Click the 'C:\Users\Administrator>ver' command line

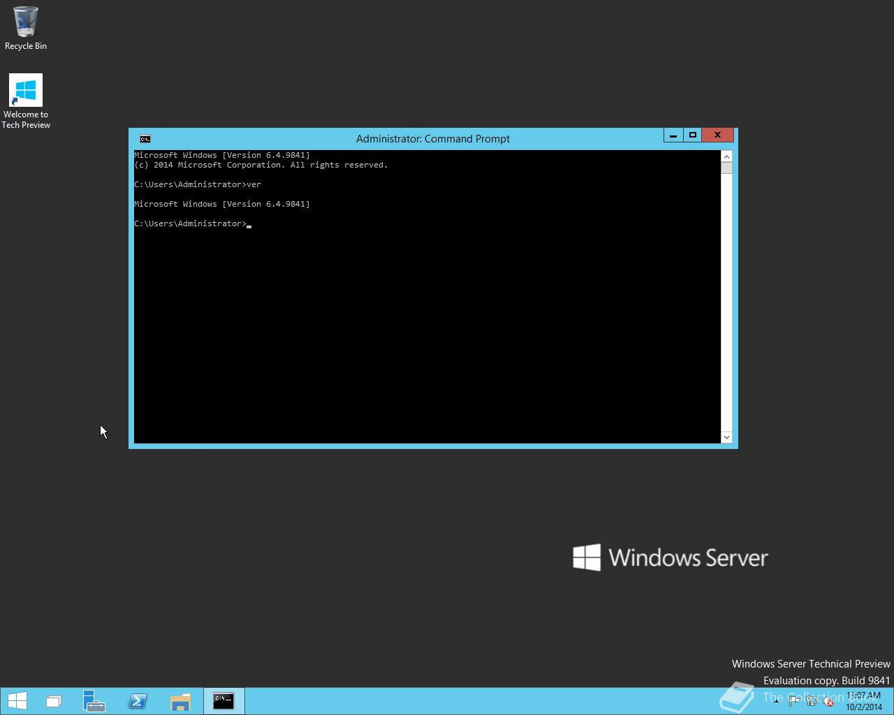point(198,184)
